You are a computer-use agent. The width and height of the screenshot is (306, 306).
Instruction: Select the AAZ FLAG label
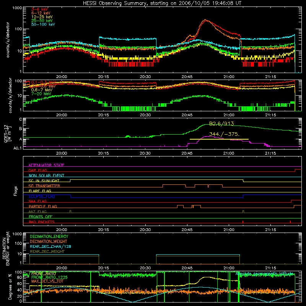coord(37,212)
